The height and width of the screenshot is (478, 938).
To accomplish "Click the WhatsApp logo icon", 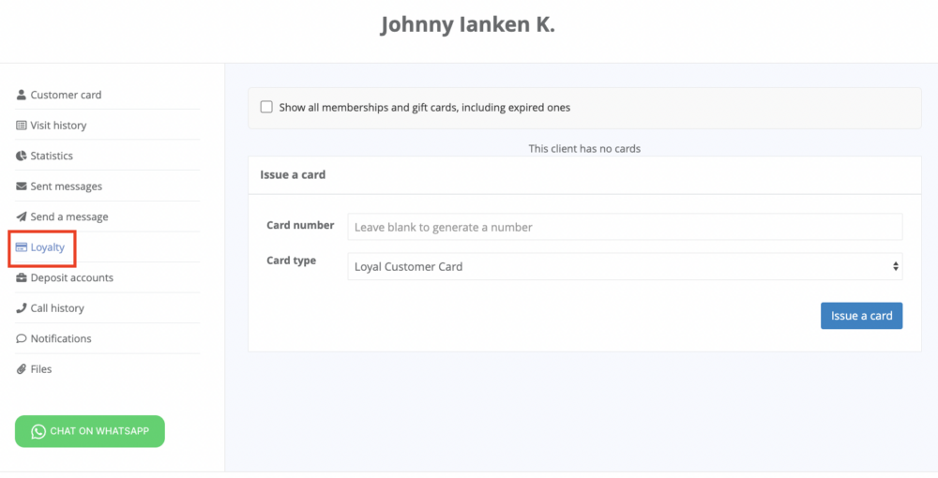I will coord(38,431).
